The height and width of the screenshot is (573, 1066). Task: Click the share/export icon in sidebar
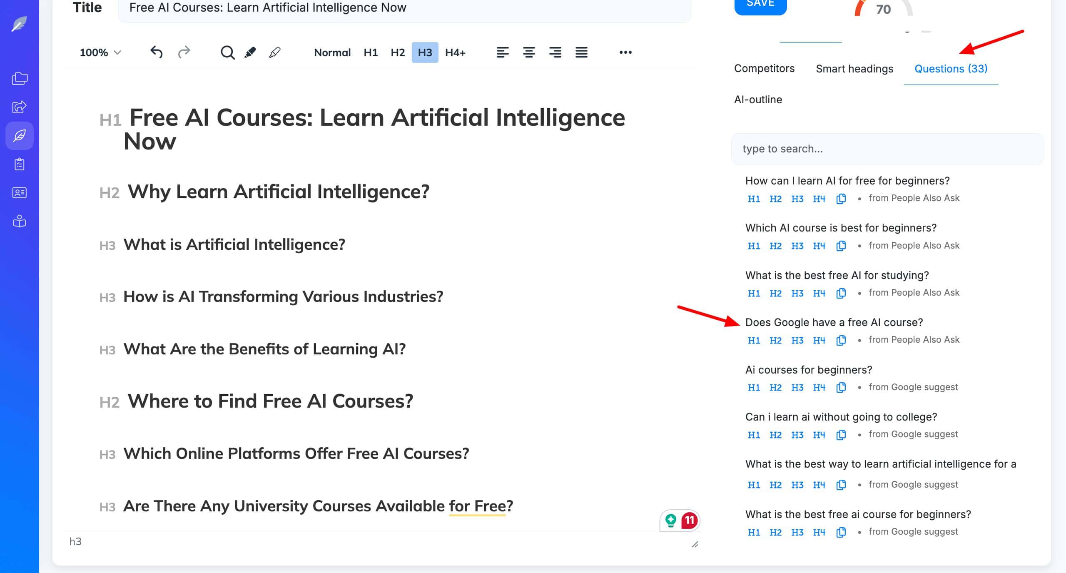(20, 107)
